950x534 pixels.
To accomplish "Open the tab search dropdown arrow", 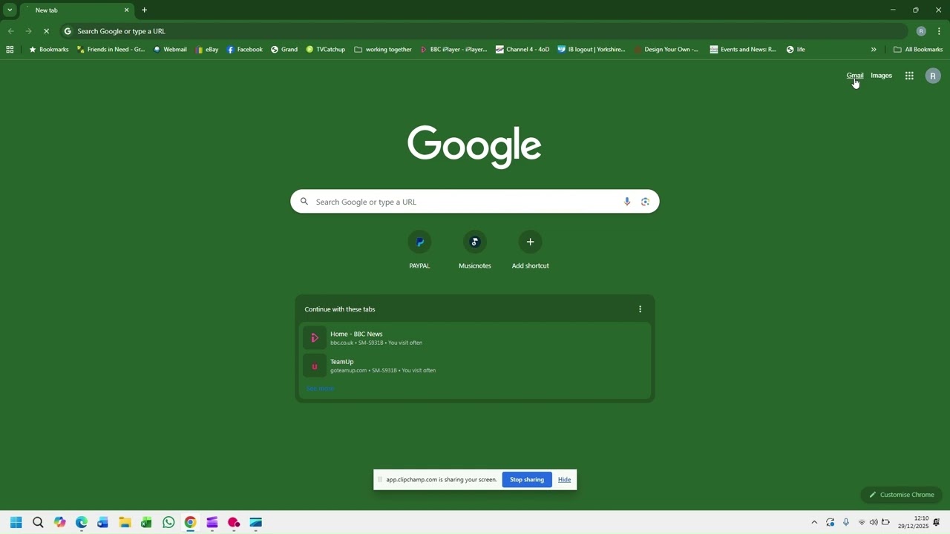I will click(x=10, y=10).
